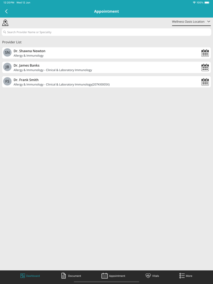Click the location pin icon
The height and width of the screenshot is (284, 213).
click(5, 23)
